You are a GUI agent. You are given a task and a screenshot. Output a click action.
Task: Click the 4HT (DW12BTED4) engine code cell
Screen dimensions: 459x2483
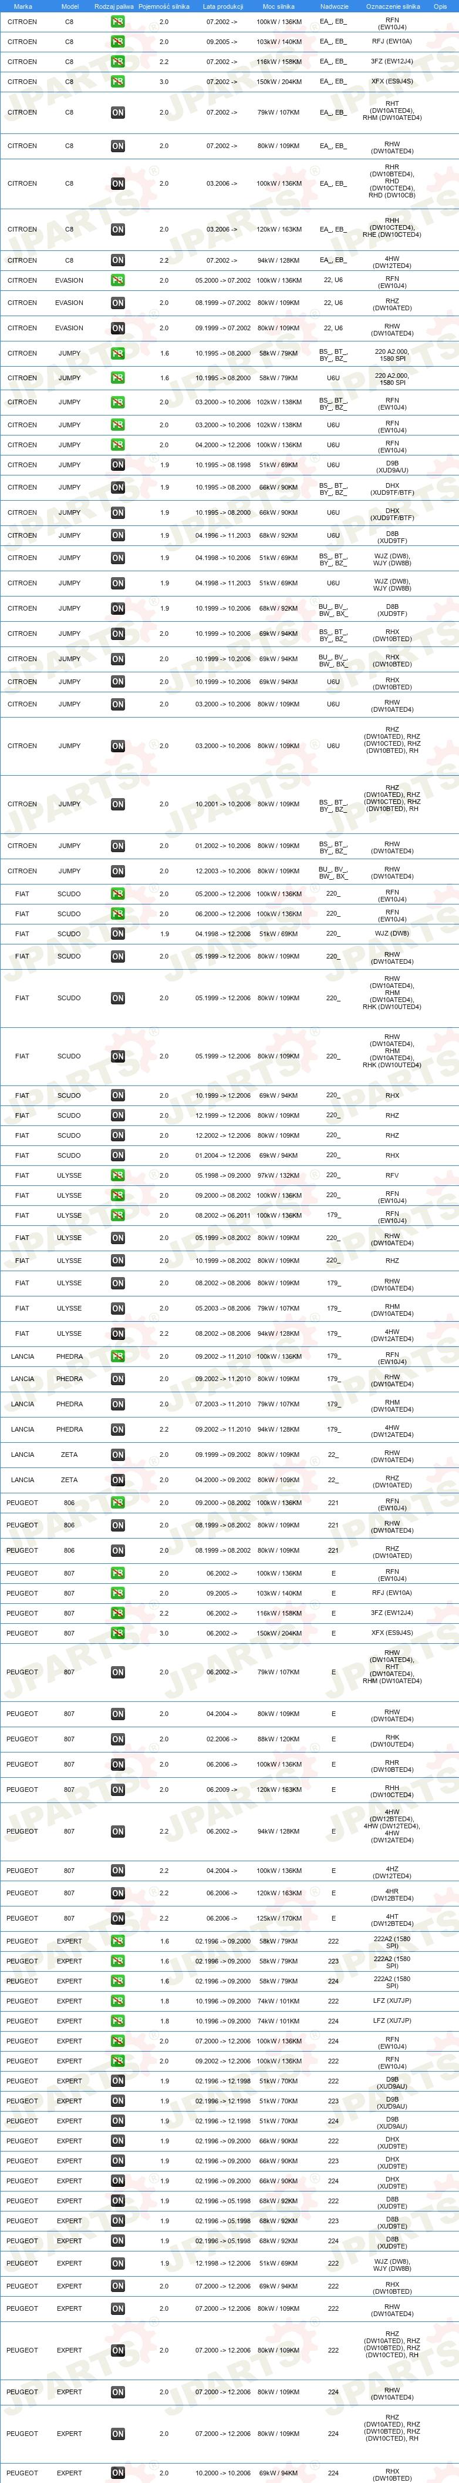(x=393, y=1918)
